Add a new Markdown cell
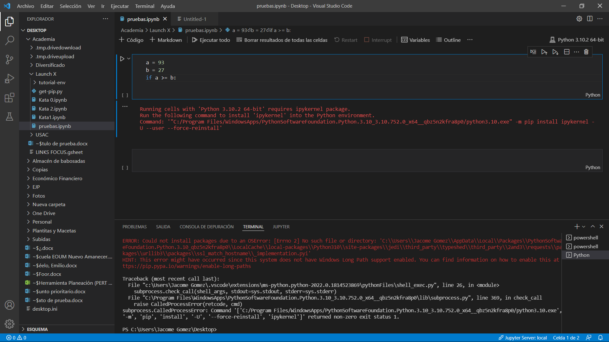 (x=166, y=40)
